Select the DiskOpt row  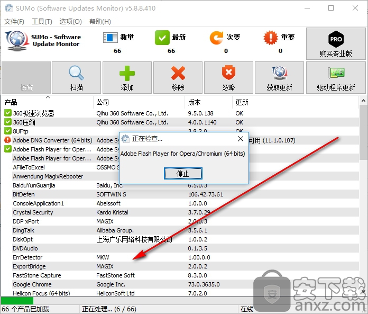[x=180, y=239]
